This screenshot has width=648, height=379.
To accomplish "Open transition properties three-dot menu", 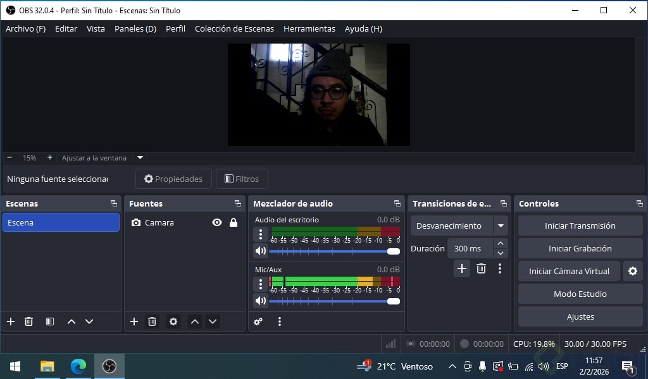I will [x=500, y=269].
